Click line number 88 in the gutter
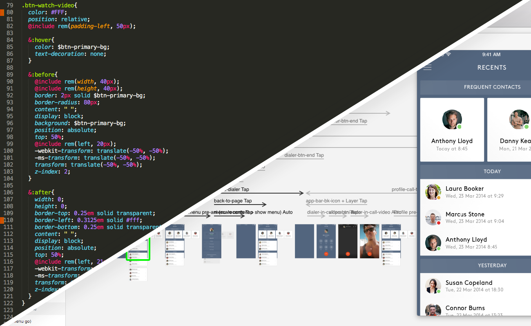531x326 pixels. point(10,68)
